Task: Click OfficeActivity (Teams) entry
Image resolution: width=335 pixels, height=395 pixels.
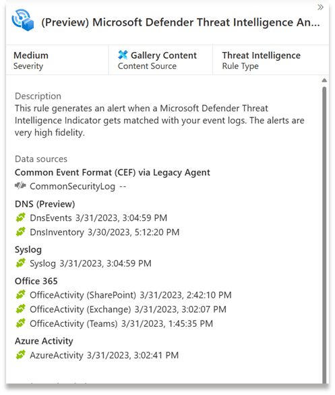Action: (x=121, y=323)
